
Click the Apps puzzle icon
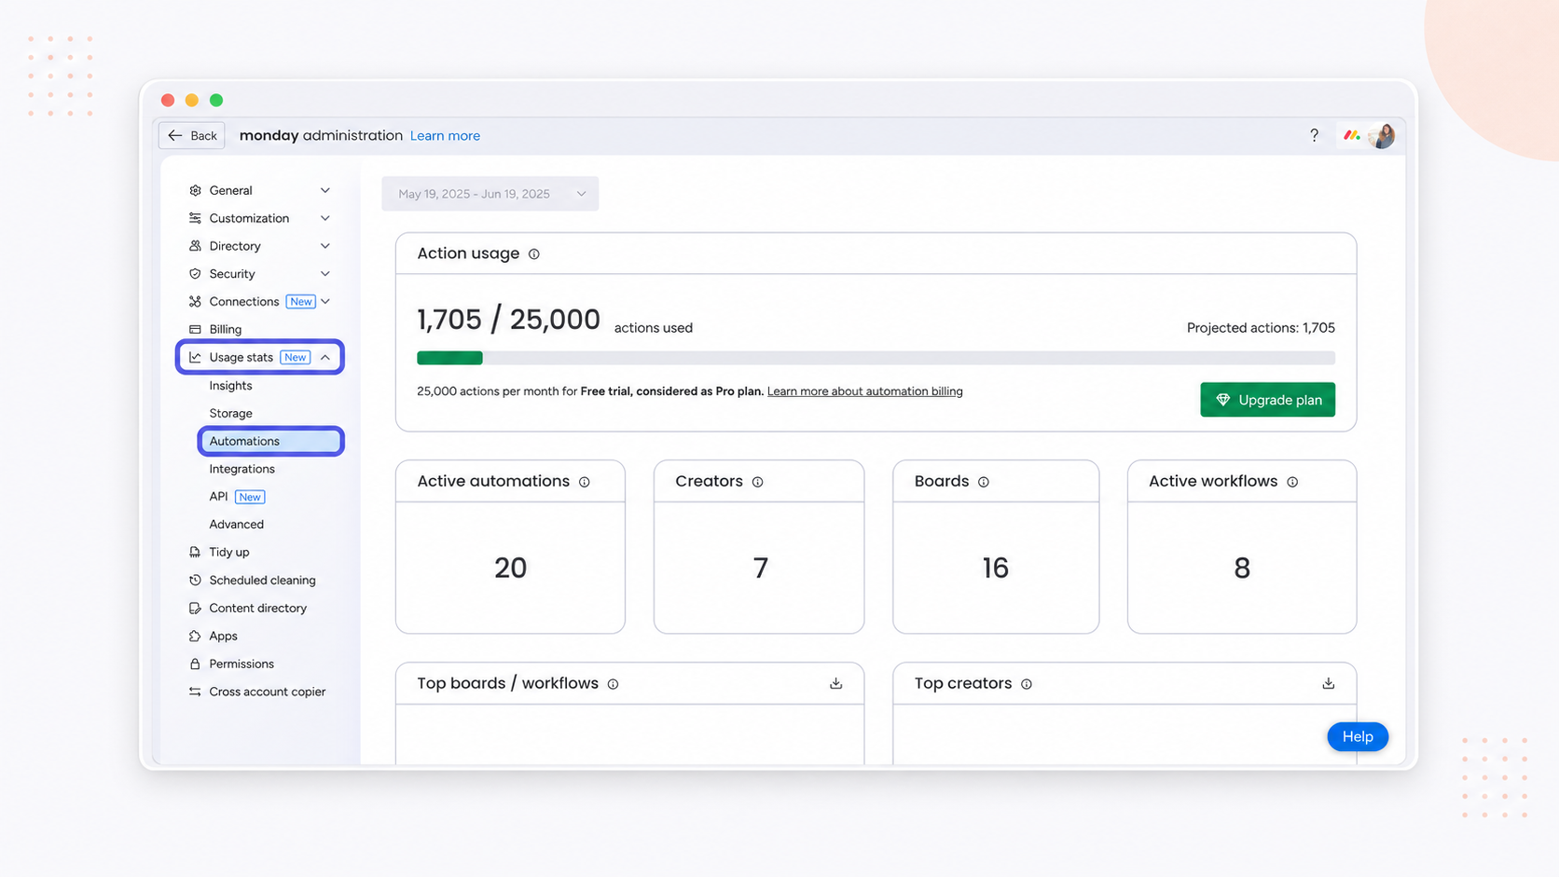click(x=195, y=637)
